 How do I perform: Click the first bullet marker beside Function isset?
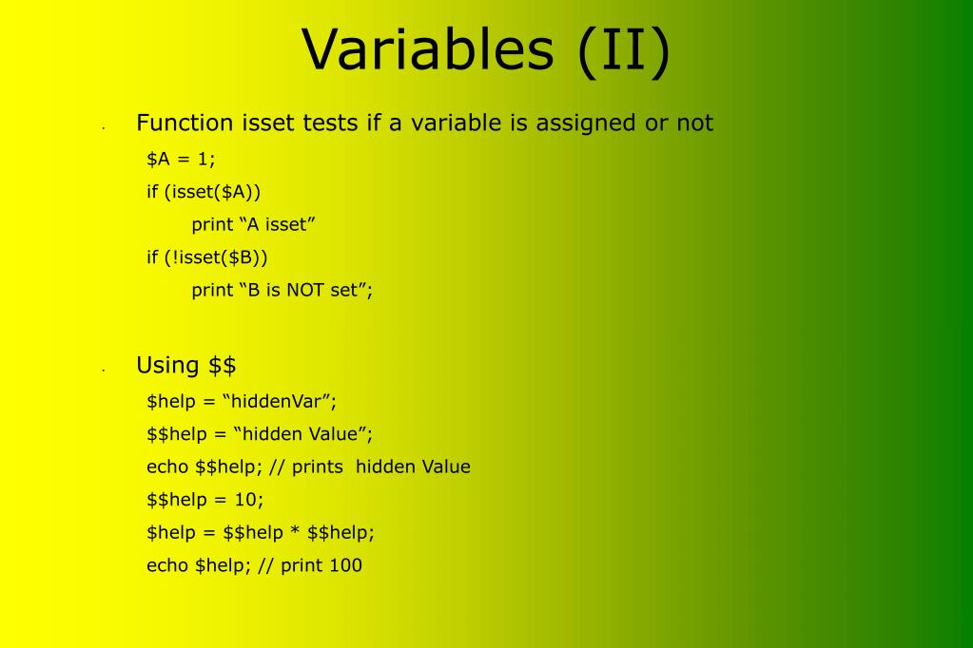(x=104, y=127)
